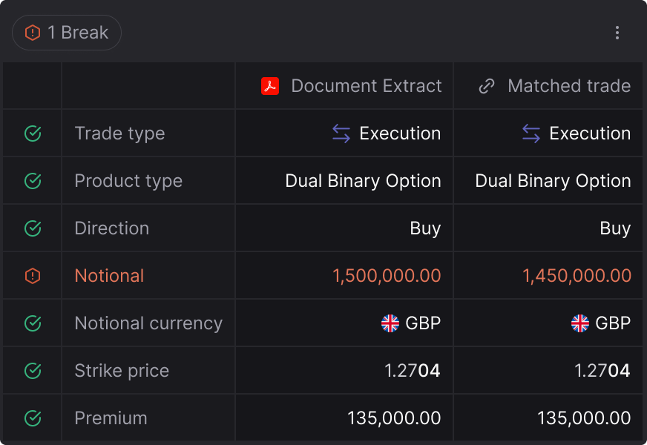Click the green check icon for Direction
This screenshot has height=445, width=647.
click(x=33, y=228)
